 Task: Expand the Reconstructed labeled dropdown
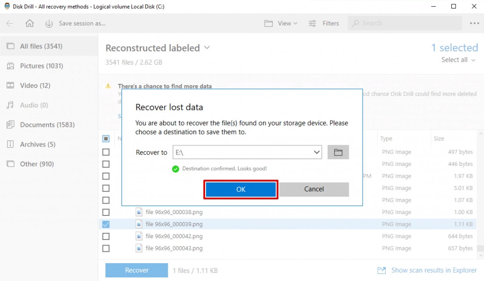(x=207, y=48)
